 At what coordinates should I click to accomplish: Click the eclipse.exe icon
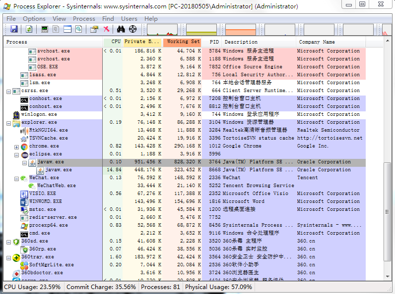coord(24,154)
